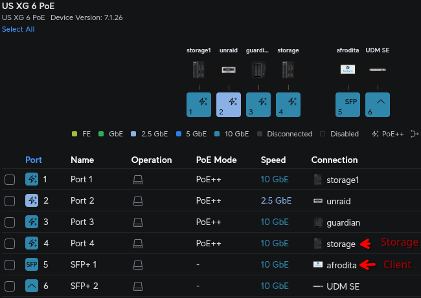Open the storage1 connection link
The image size is (421, 298).
[343, 180]
